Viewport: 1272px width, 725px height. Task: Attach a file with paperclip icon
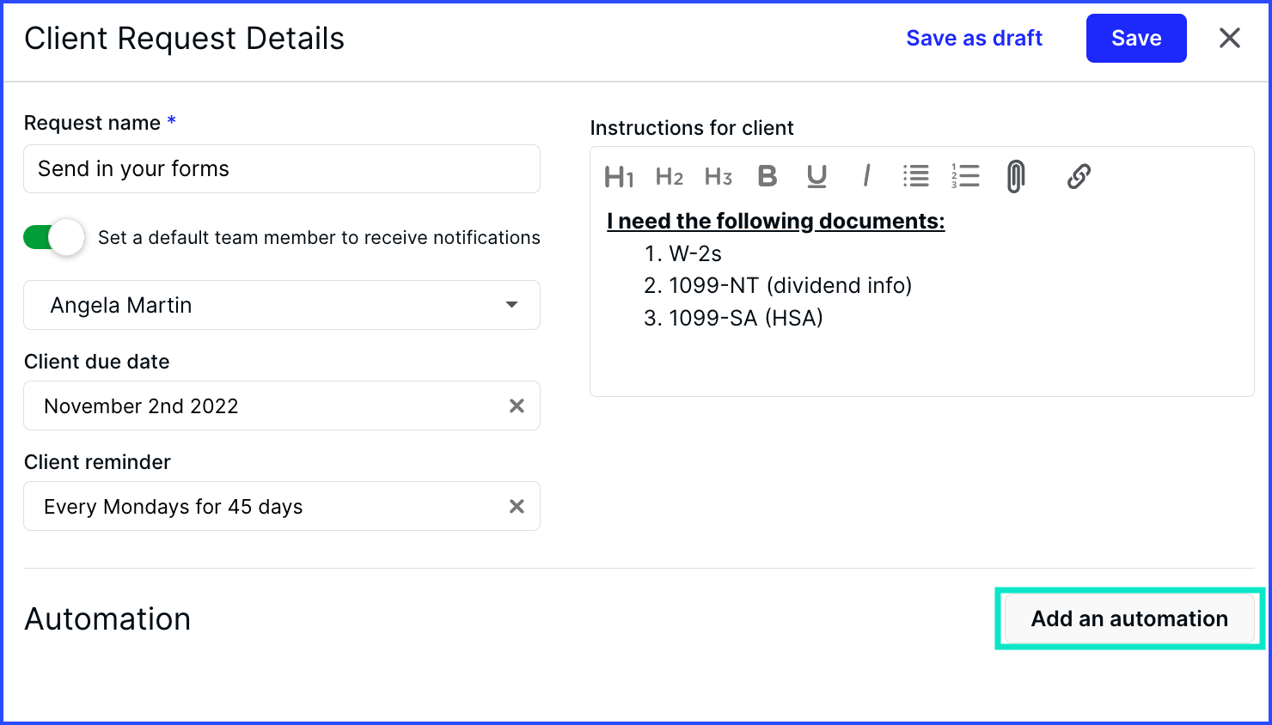point(1016,176)
